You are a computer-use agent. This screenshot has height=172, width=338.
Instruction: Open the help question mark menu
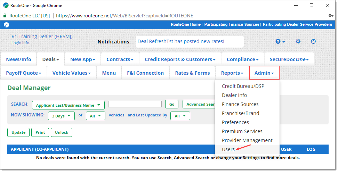[280, 41]
